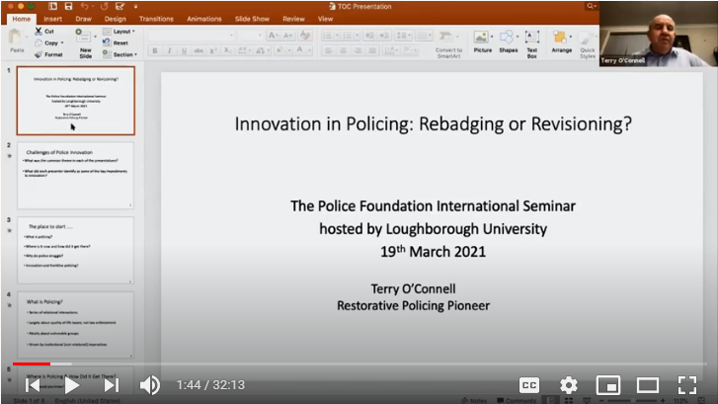The image size is (718, 404).
Task: Play the video
Action: [x=71, y=385]
